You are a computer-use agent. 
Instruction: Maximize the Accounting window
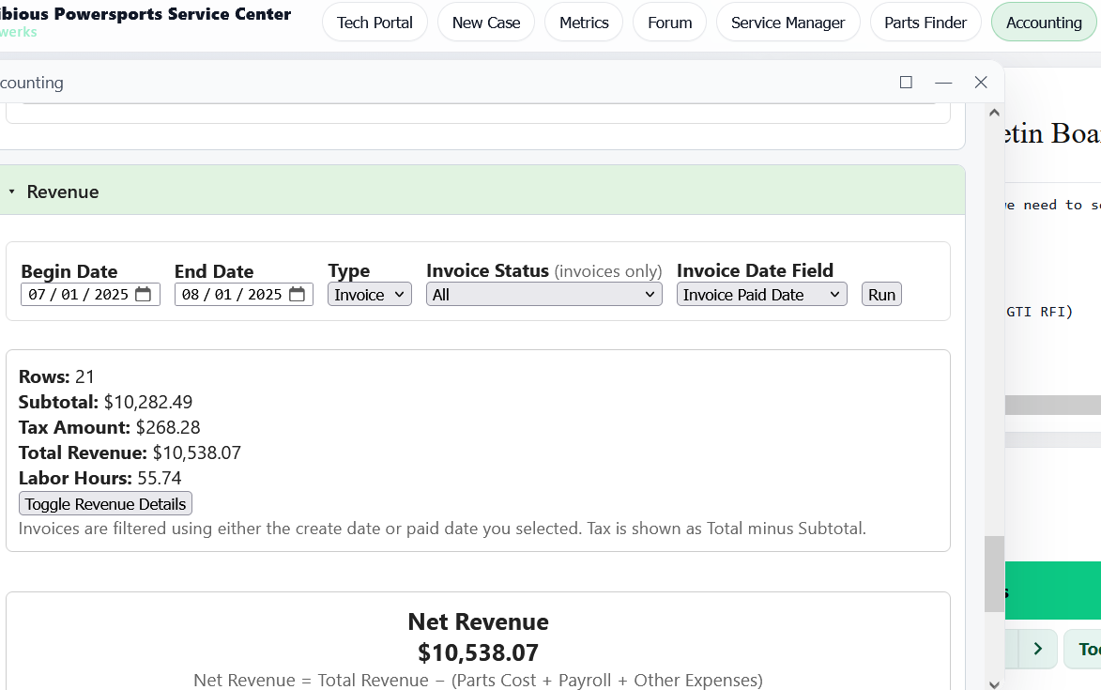tap(905, 82)
